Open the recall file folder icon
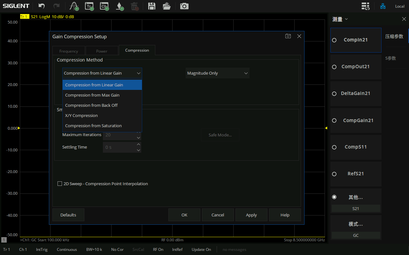 click(x=166, y=6)
